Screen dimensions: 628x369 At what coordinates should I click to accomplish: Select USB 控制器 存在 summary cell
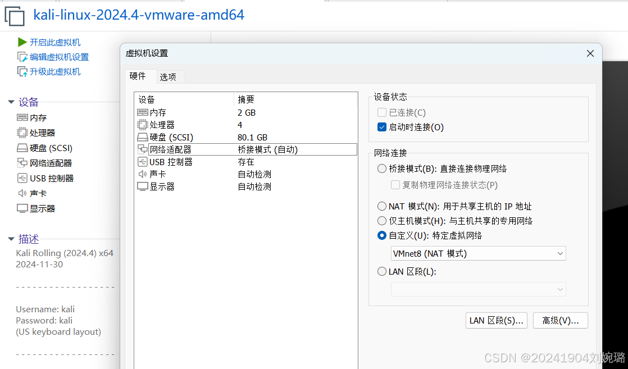tap(246, 162)
